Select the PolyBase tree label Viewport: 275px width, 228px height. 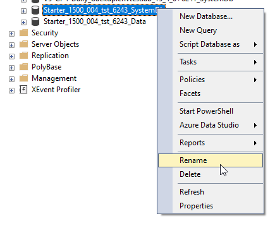(47, 67)
